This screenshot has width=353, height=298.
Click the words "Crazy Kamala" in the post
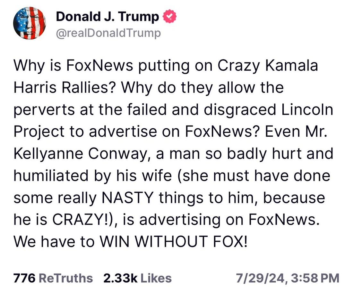pyautogui.click(x=268, y=66)
